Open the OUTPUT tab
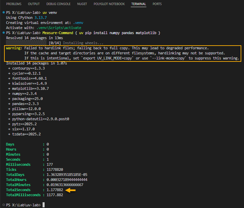The image size is (244, 208). pos(34,4)
